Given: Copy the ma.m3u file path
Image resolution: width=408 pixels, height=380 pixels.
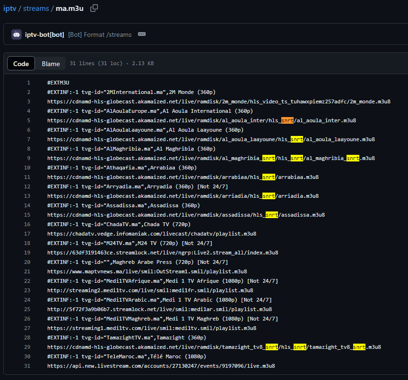Looking at the screenshot, I should point(94,8).
